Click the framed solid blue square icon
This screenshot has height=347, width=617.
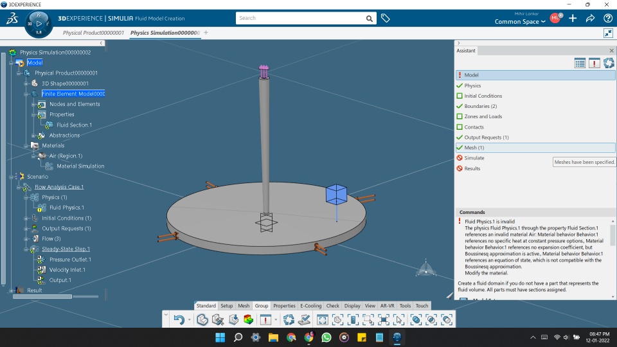tap(384, 319)
